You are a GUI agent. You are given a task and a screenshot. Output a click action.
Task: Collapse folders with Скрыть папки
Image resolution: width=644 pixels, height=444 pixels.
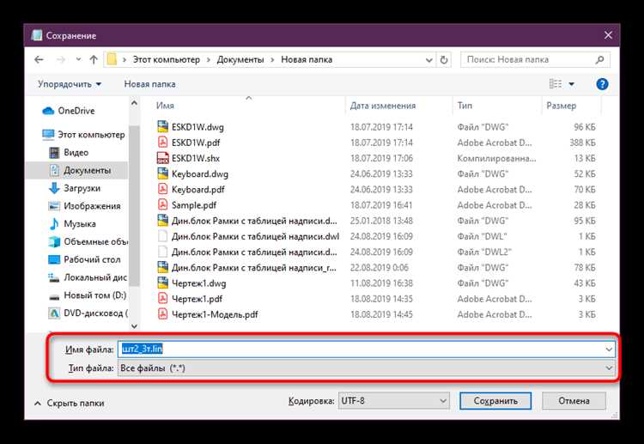click(69, 403)
